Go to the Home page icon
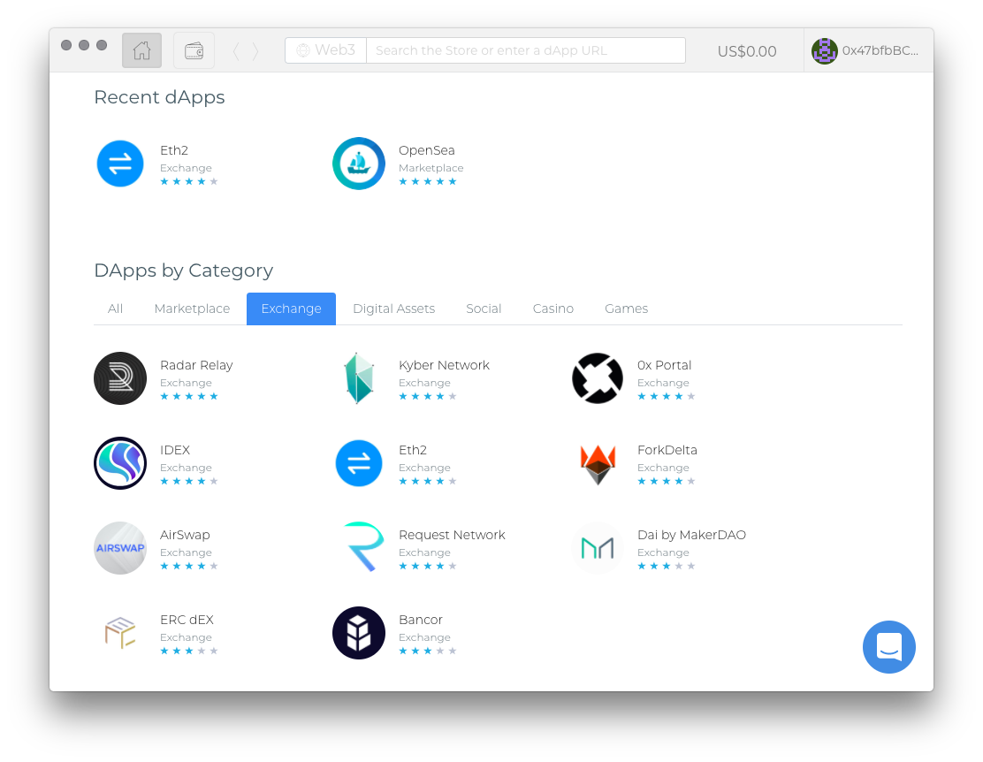 tap(141, 50)
